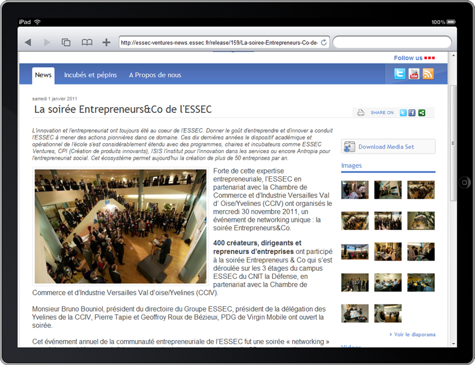Open second thumbnail in Images row four
Image resolution: width=475 pixels, height=365 pixels.
coord(388,283)
